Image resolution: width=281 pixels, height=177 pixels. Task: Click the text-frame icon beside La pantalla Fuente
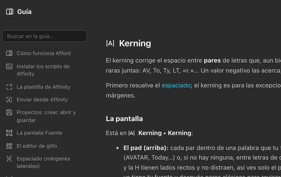click(9, 133)
